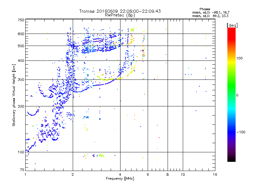The image size is (253, 190).
Task: Click the '0' colorbar tick label
Action: [237, 95]
